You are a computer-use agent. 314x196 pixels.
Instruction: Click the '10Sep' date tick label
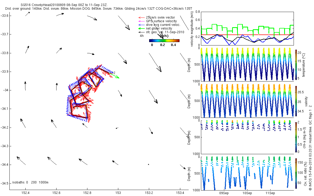(x=247, y=193)
